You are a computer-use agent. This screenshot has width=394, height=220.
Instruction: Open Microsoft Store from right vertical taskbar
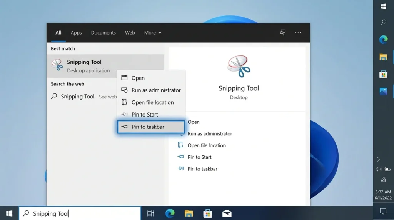click(x=384, y=74)
